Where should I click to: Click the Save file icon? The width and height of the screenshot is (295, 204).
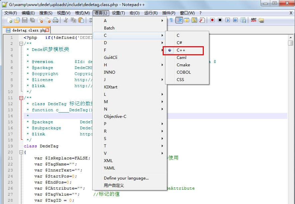pos(25,20)
